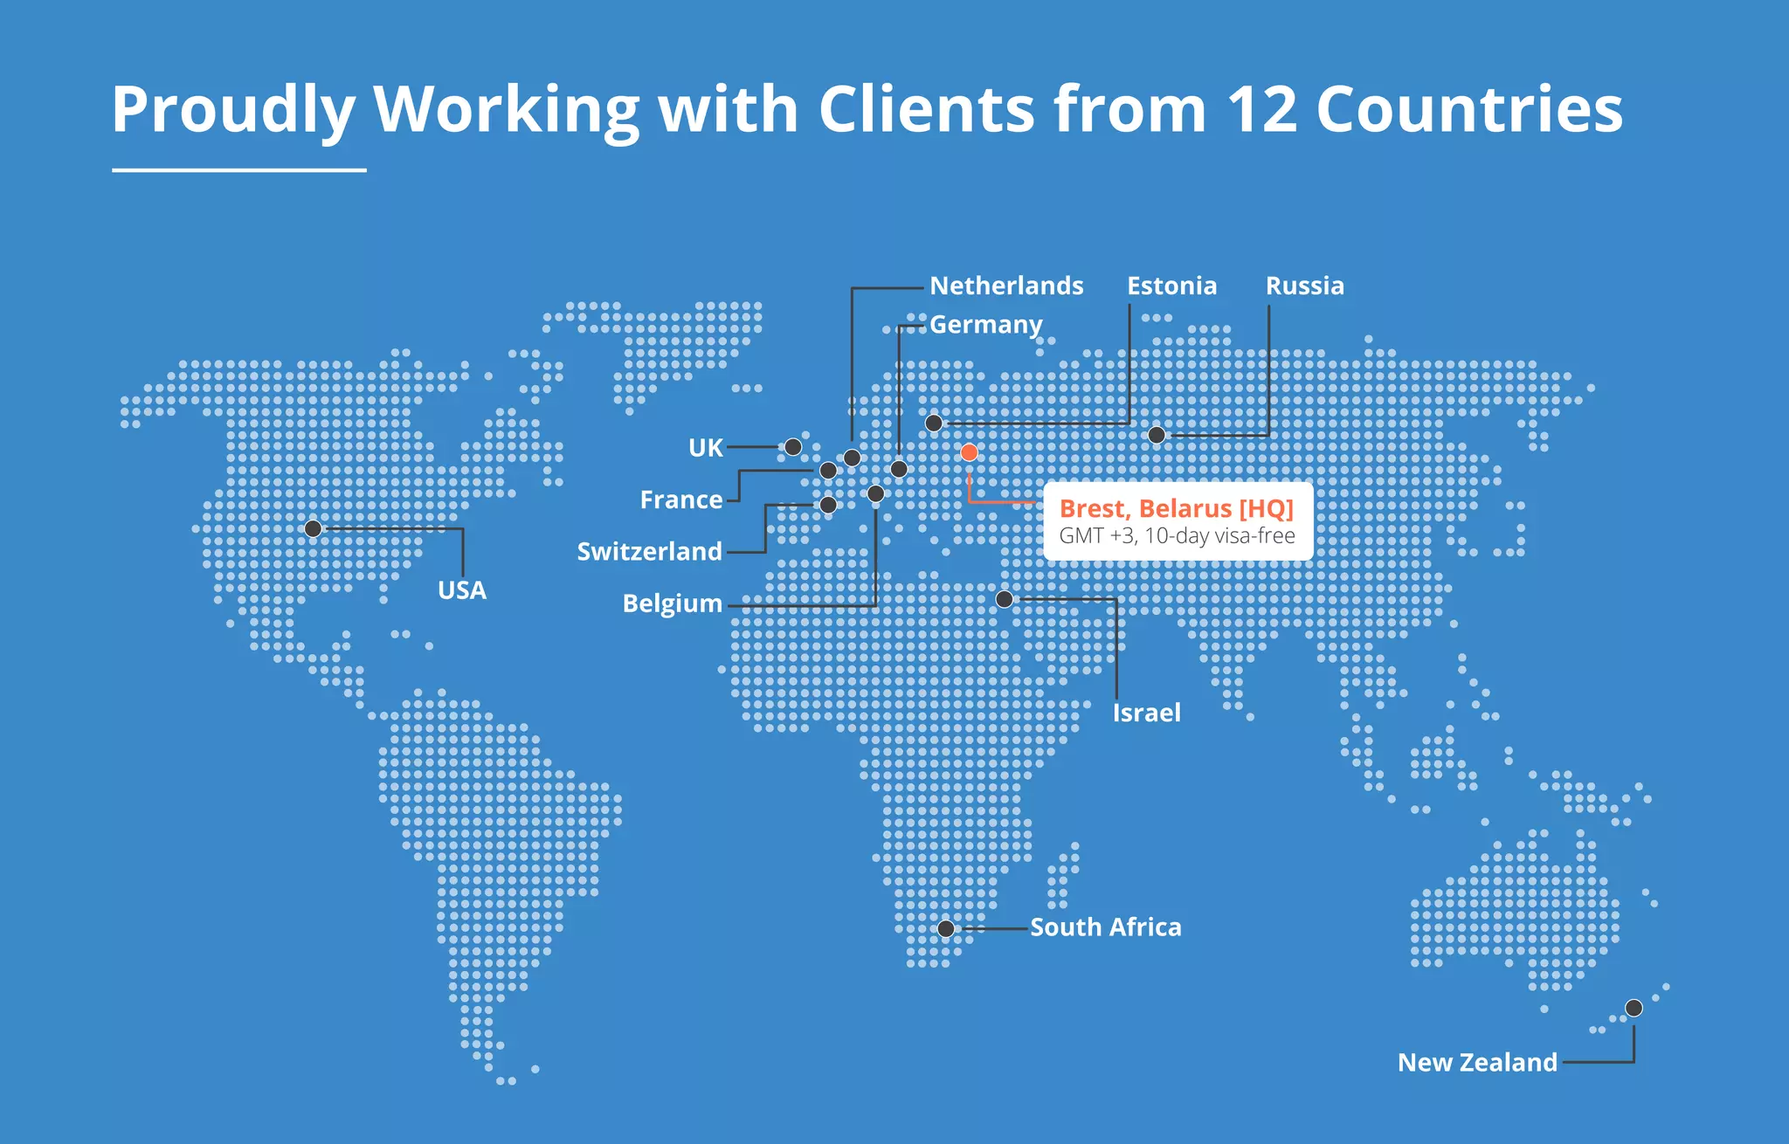Click the 'New Zealand' label
This screenshot has width=1789, height=1144.
coord(1478,1063)
